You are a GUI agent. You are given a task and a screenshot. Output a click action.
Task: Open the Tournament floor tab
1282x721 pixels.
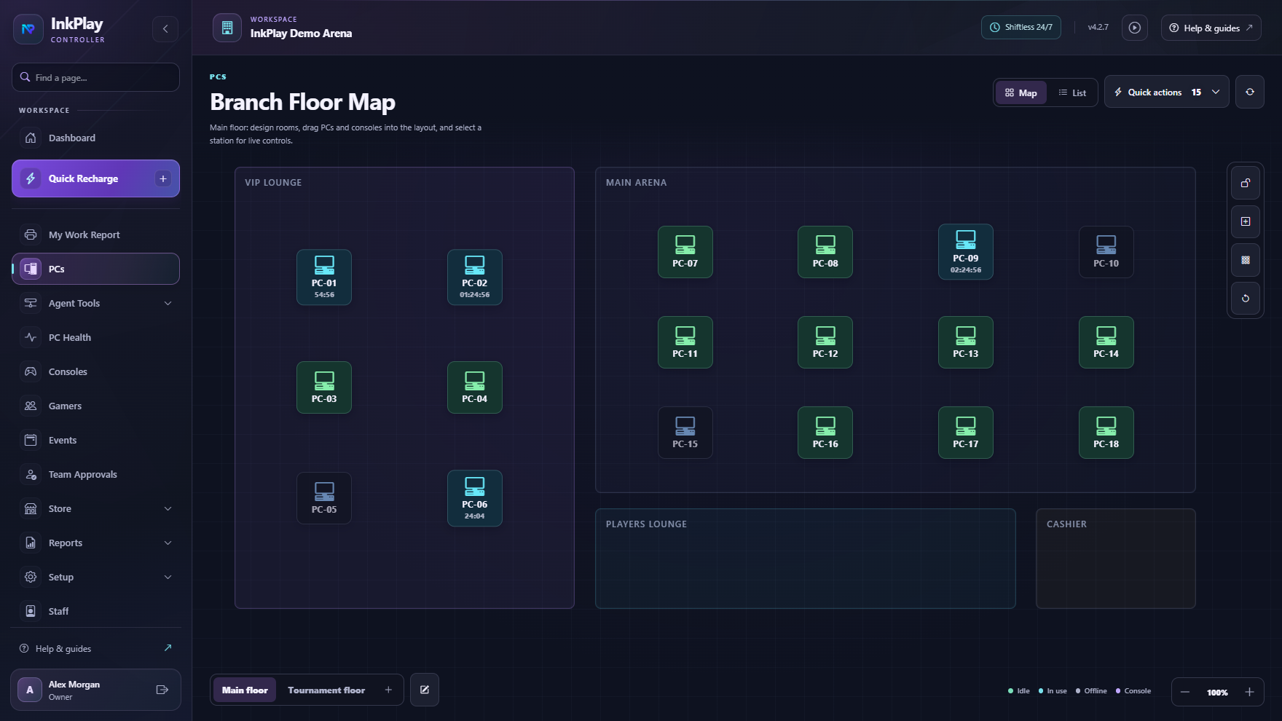[x=326, y=690]
